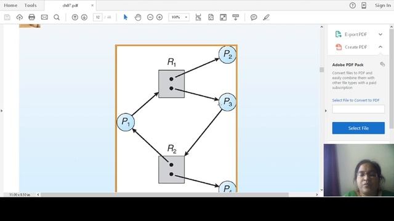
Task: Select the ch07.pdf document tab
Action: point(70,6)
